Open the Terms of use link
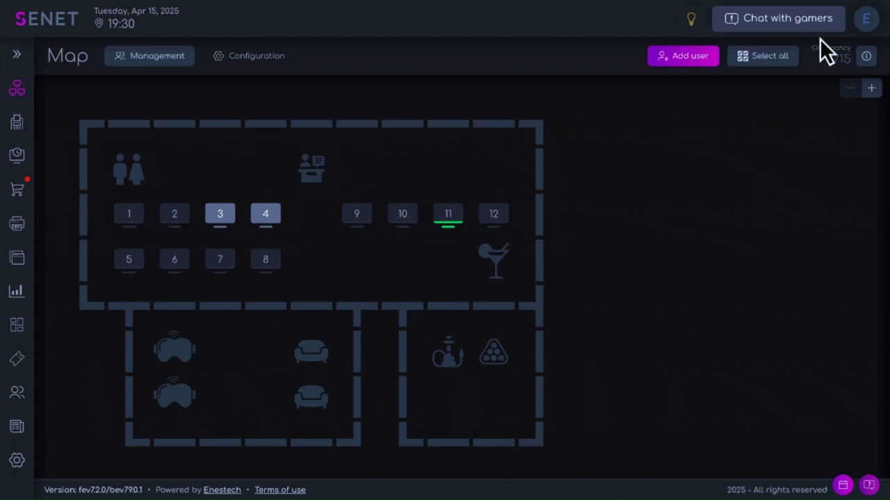This screenshot has height=500, width=890. point(280,490)
